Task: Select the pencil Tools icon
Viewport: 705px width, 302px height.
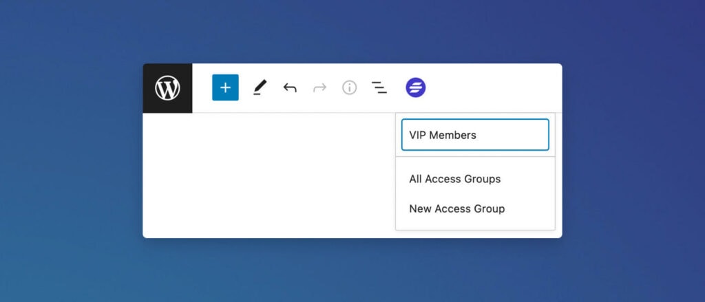Action: tap(259, 87)
